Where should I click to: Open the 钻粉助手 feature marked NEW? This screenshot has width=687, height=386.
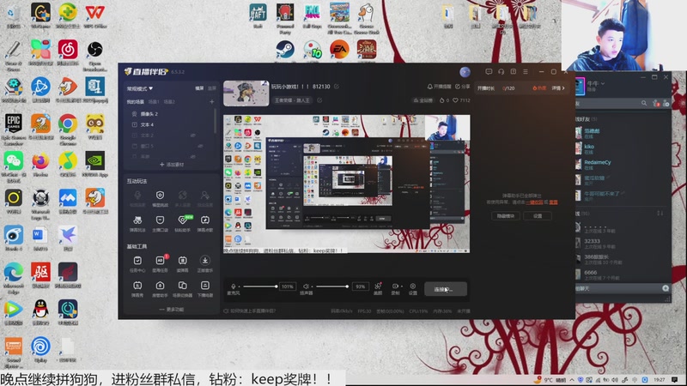pyautogui.click(x=182, y=223)
